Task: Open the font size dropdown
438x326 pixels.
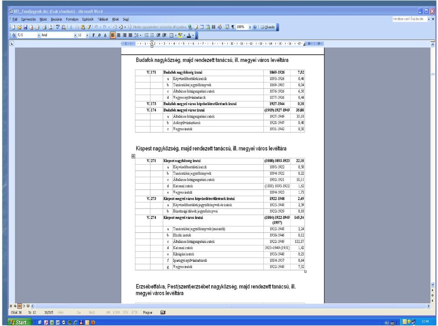Action: click(88, 35)
